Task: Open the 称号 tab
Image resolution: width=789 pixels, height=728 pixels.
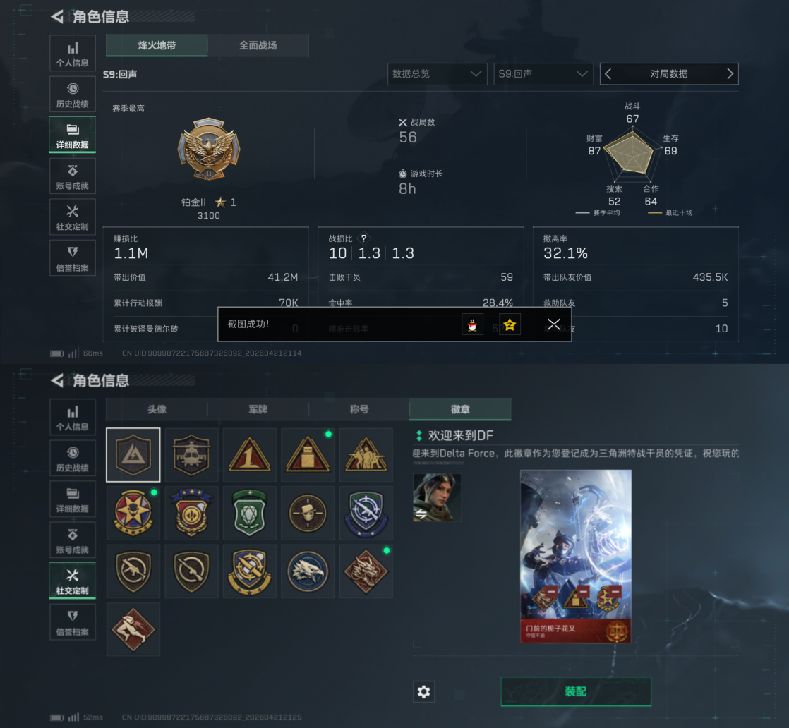Action: (x=359, y=410)
